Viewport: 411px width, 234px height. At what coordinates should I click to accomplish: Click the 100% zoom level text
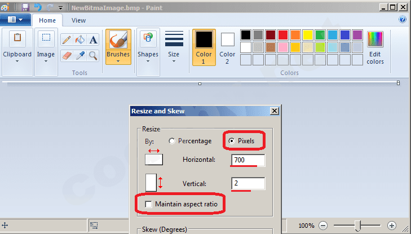pyautogui.click(x=306, y=226)
